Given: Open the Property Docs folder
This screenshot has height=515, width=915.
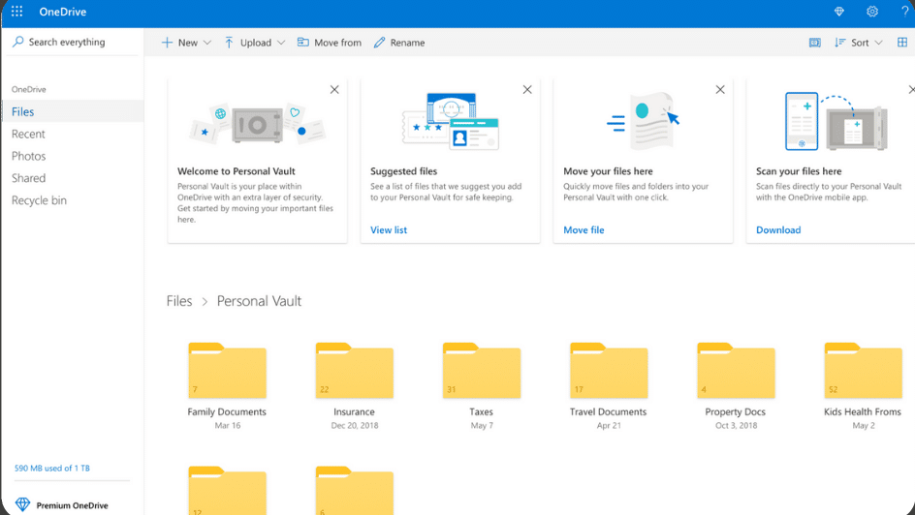Looking at the screenshot, I should tap(736, 371).
